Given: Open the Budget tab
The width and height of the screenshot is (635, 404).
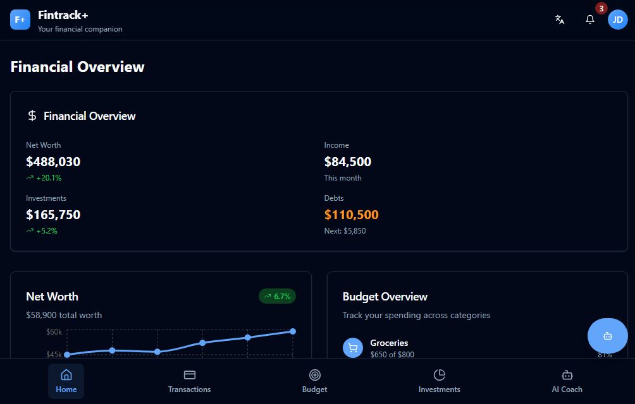Looking at the screenshot, I should (x=314, y=381).
